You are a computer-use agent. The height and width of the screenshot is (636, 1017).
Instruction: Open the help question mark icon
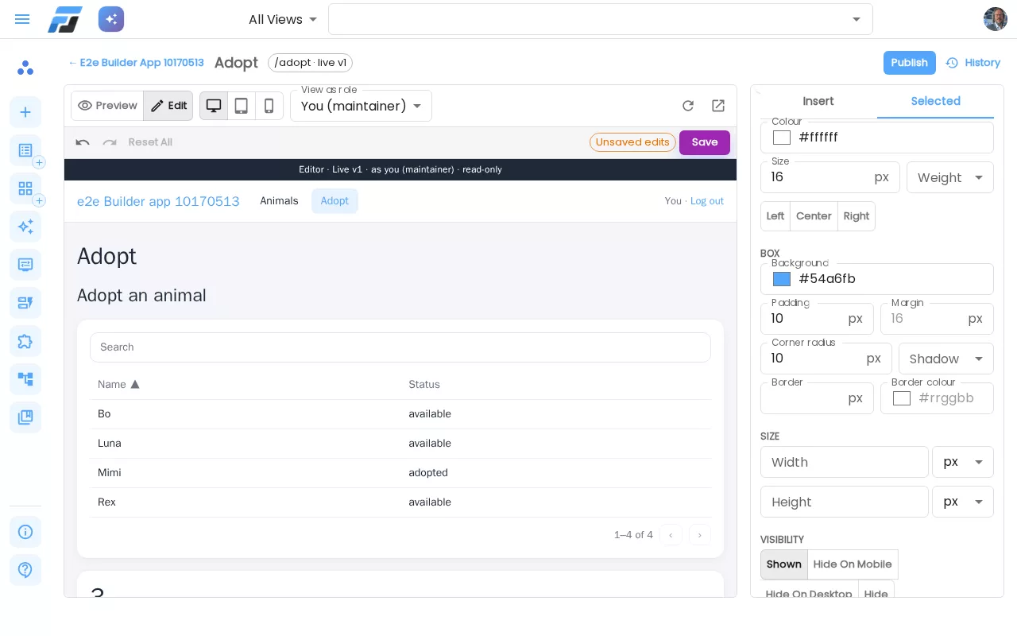coord(25,570)
